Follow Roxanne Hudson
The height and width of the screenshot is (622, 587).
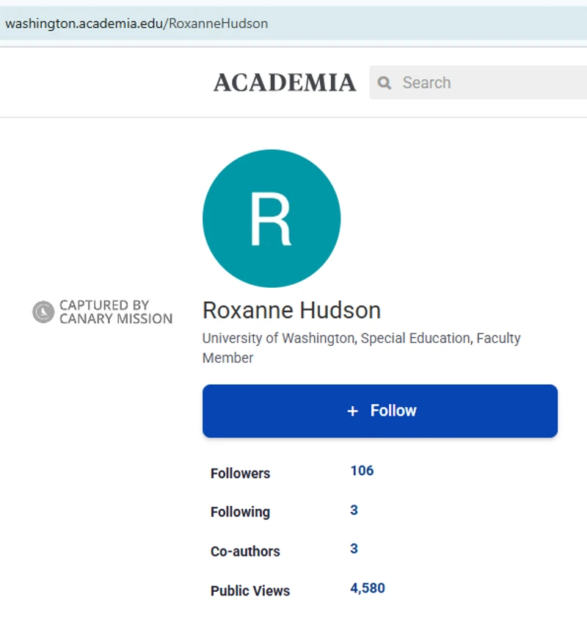pyautogui.click(x=380, y=411)
